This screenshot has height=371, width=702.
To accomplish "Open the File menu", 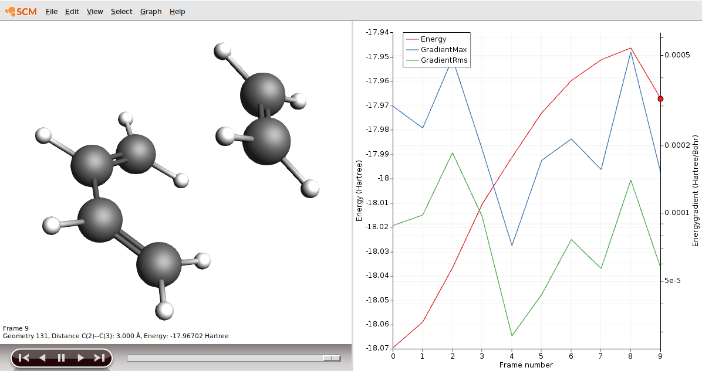I will (52, 12).
